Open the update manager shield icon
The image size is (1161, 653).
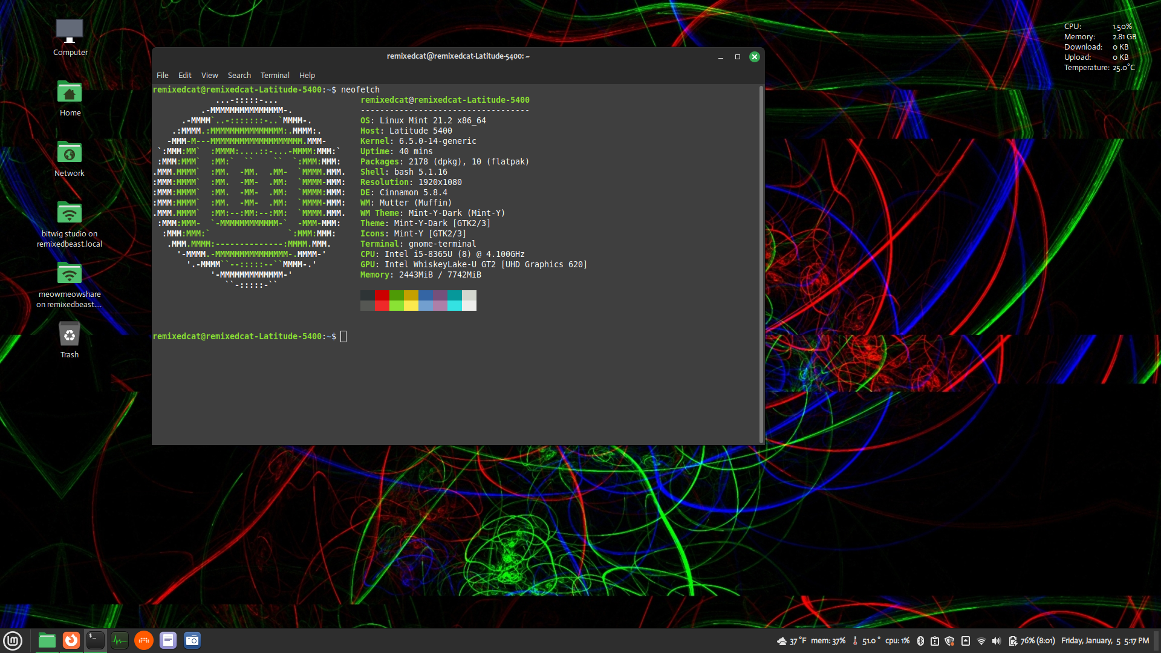pyautogui.click(x=949, y=641)
